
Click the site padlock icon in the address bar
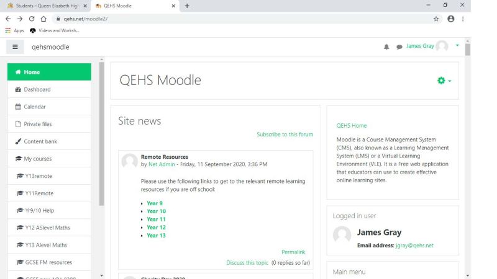coord(58,19)
